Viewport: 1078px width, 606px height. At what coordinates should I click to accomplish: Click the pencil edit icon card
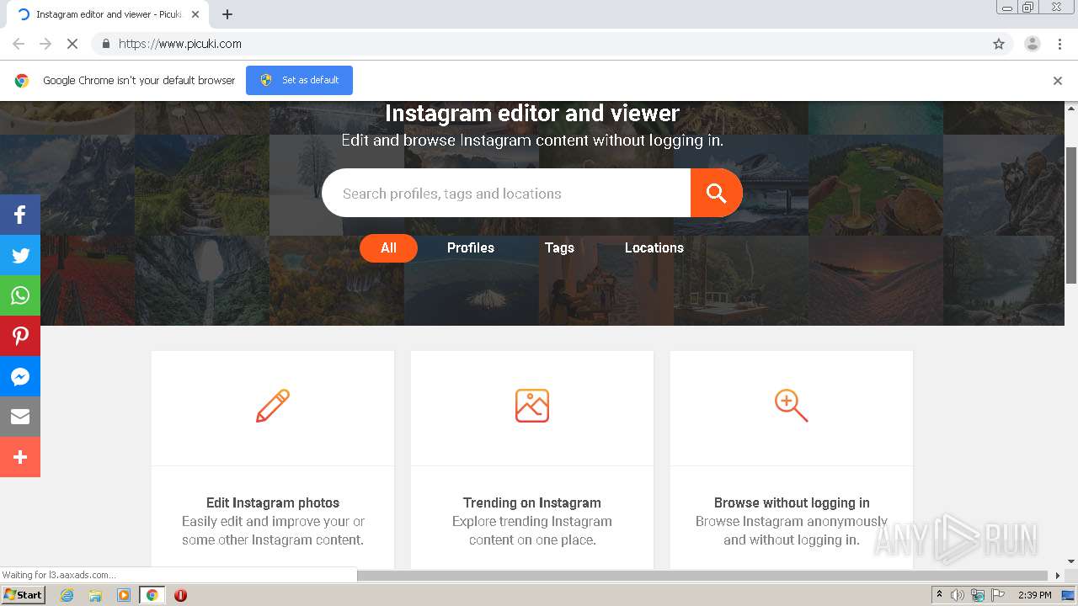[273, 406]
